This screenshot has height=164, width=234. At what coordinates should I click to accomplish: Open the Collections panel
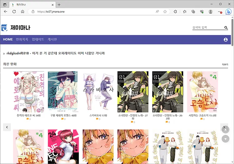coord(193,12)
